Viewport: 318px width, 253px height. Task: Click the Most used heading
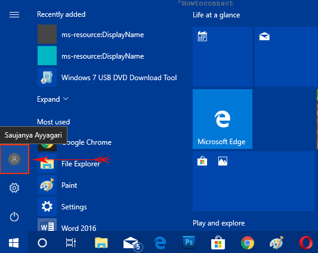(54, 122)
